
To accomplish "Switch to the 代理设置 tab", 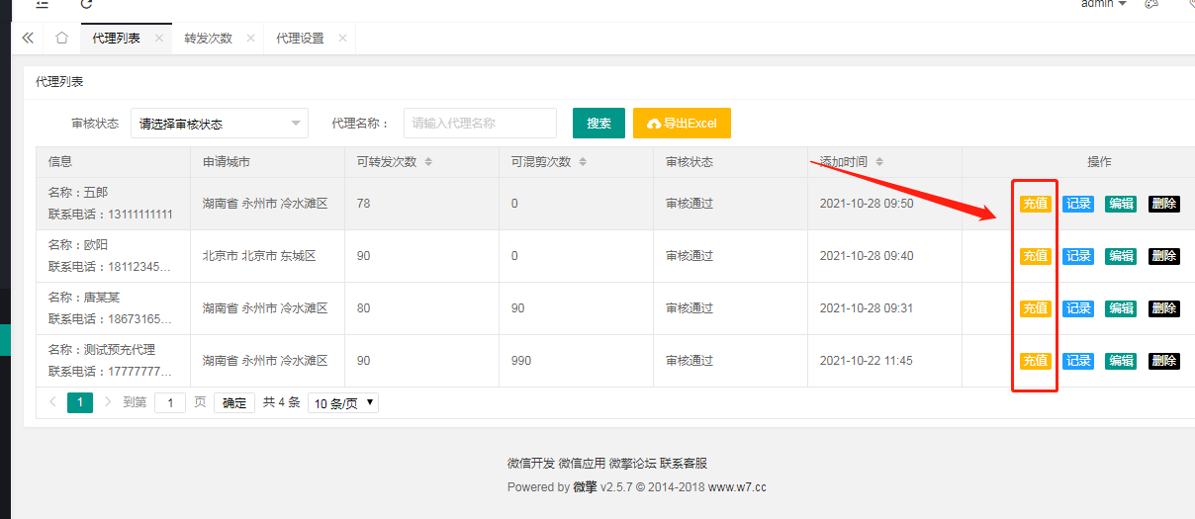I will [x=300, y=39].
